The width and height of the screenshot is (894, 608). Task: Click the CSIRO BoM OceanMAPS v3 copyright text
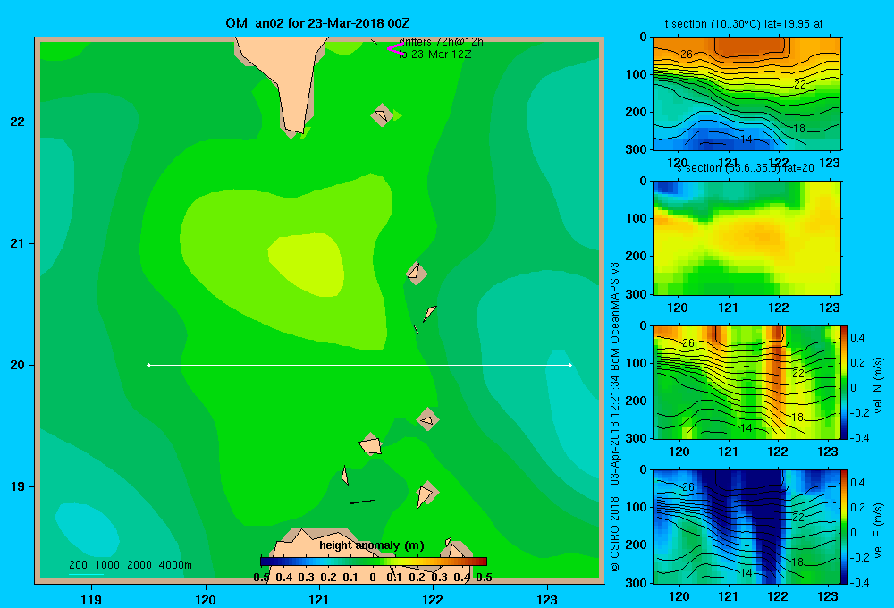click(615, 417)
